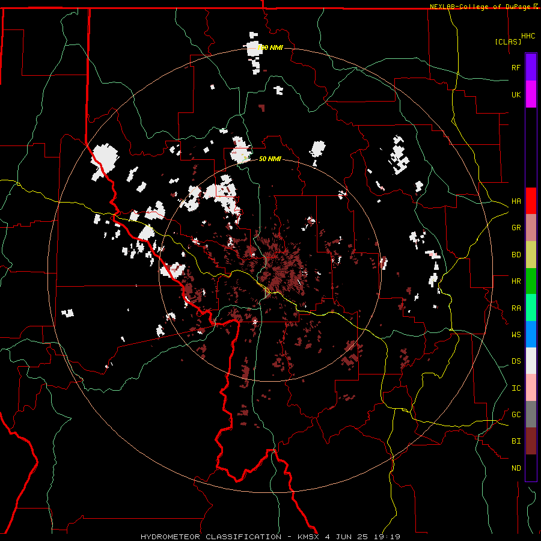541x541 pixels.
Task: Click the GR legend label
Action: click(516, 228)
